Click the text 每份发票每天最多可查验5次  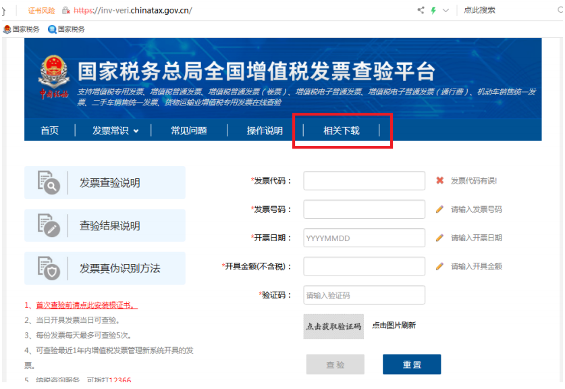coord(83,335)
